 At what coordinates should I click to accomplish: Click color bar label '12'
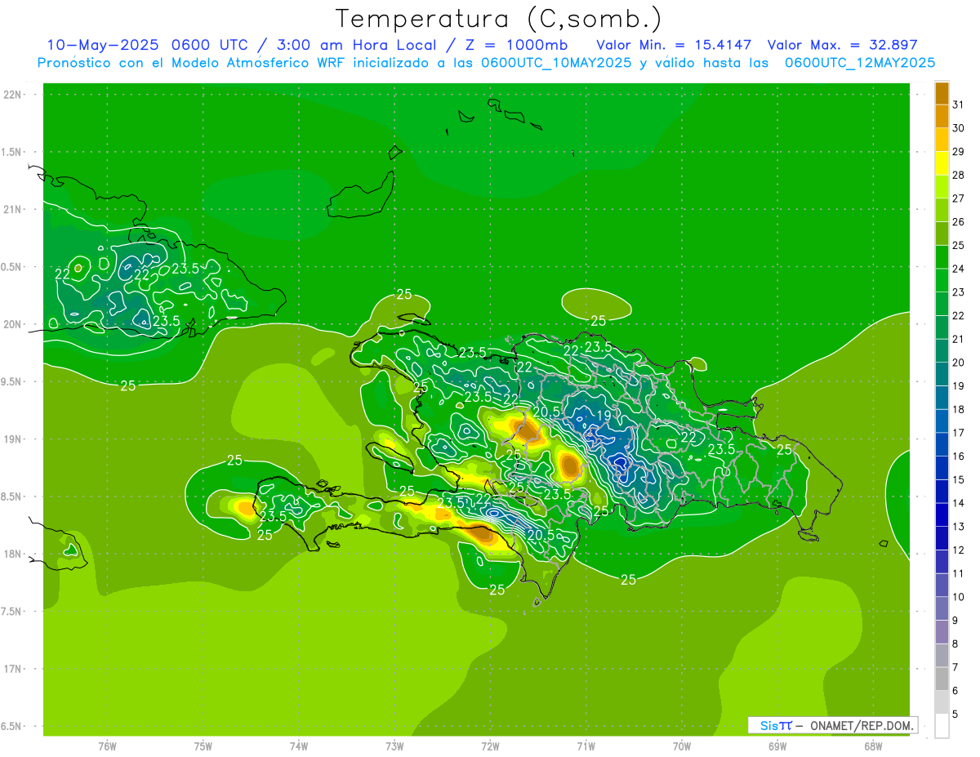click(x=959, y=550)
